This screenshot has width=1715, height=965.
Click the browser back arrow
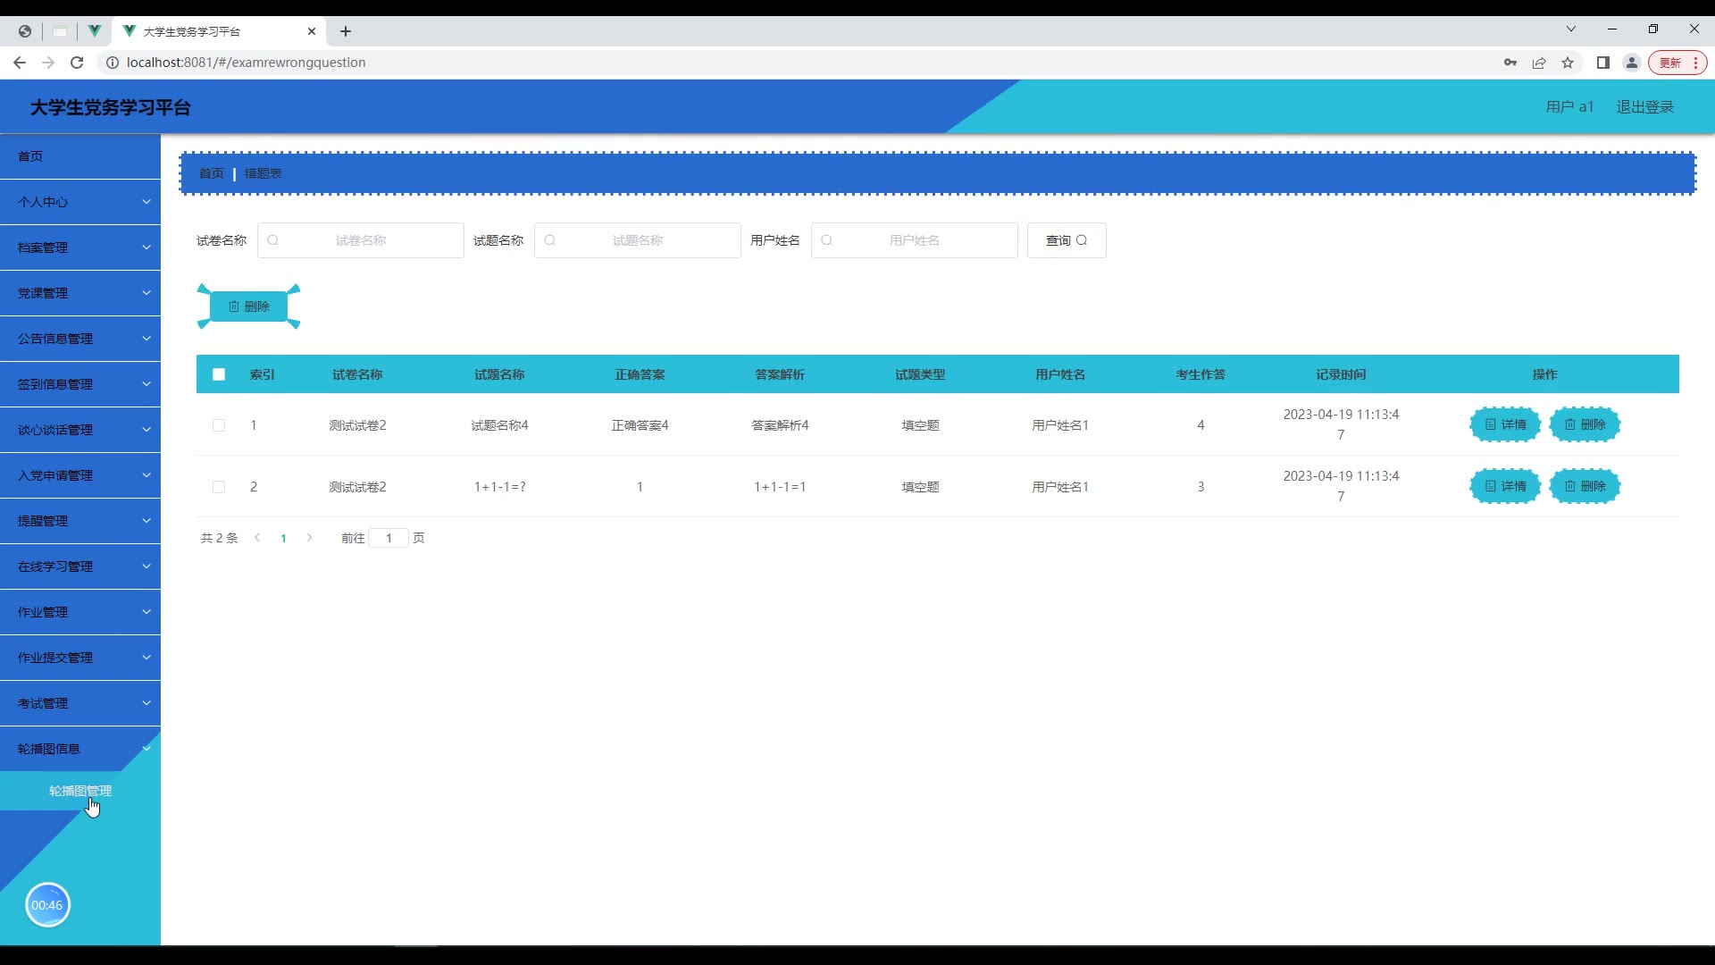point(20,63)
